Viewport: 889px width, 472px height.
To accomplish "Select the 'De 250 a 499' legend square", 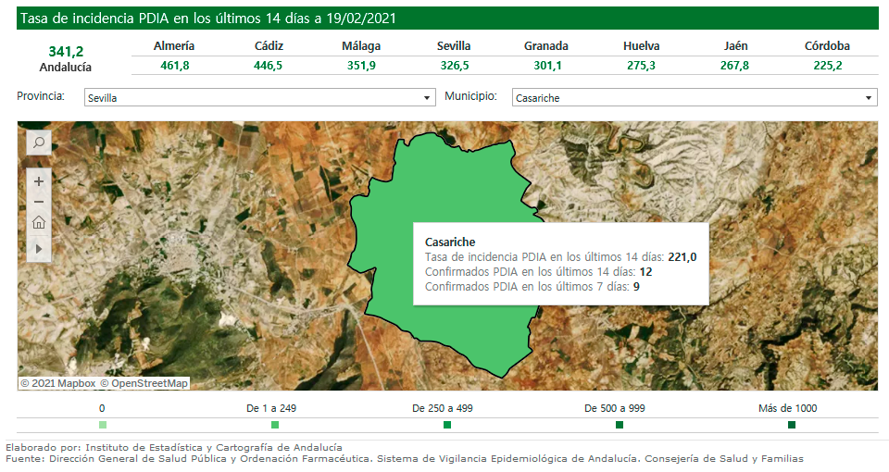I will (447, 425).
